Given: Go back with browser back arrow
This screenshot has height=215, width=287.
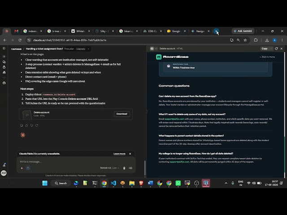Looking at the screenshot, I should click(5, 40).
